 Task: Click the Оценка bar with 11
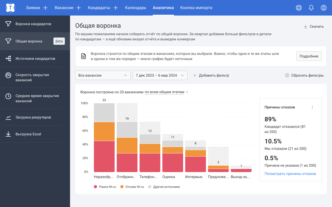pyautogui.click(x=173, y=153)
